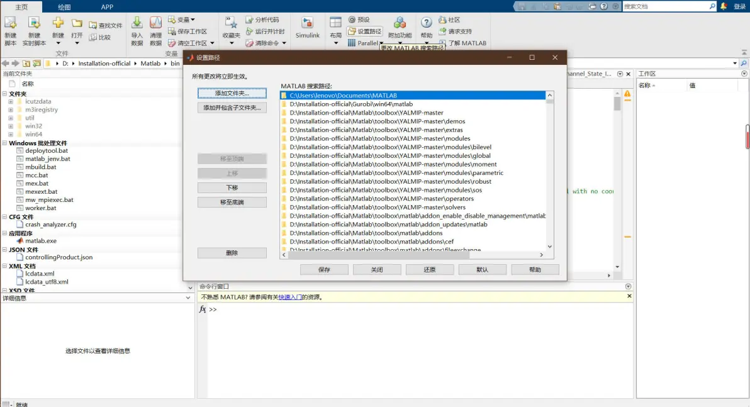Screen dimensions: 750x407
Task: Expand the icutzdata folder node
Action: click(x=11, y=101)
